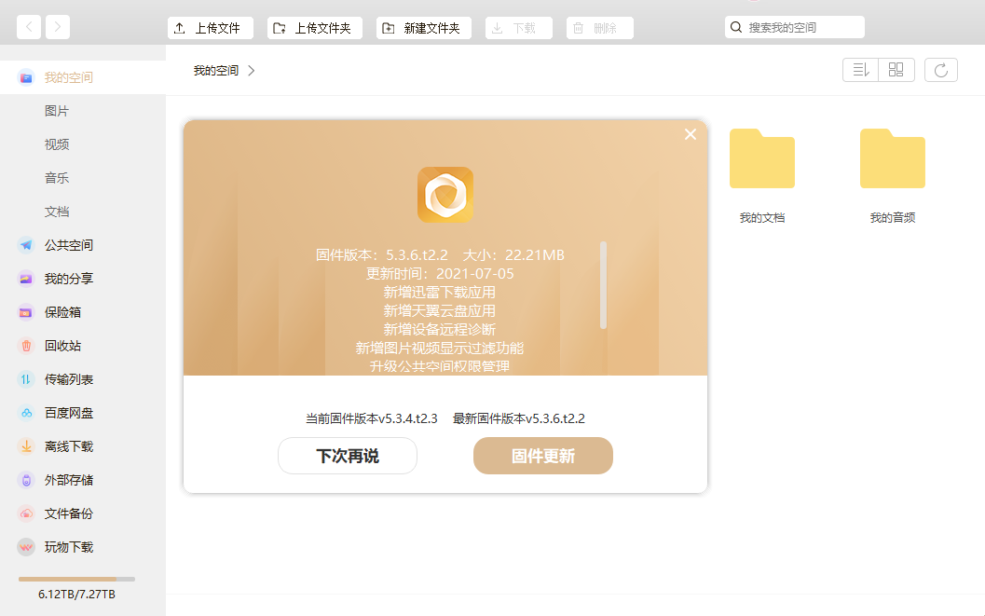985x616 pixels.
Task: Go back with the left arrow button
Action: (x=29, y=27)
